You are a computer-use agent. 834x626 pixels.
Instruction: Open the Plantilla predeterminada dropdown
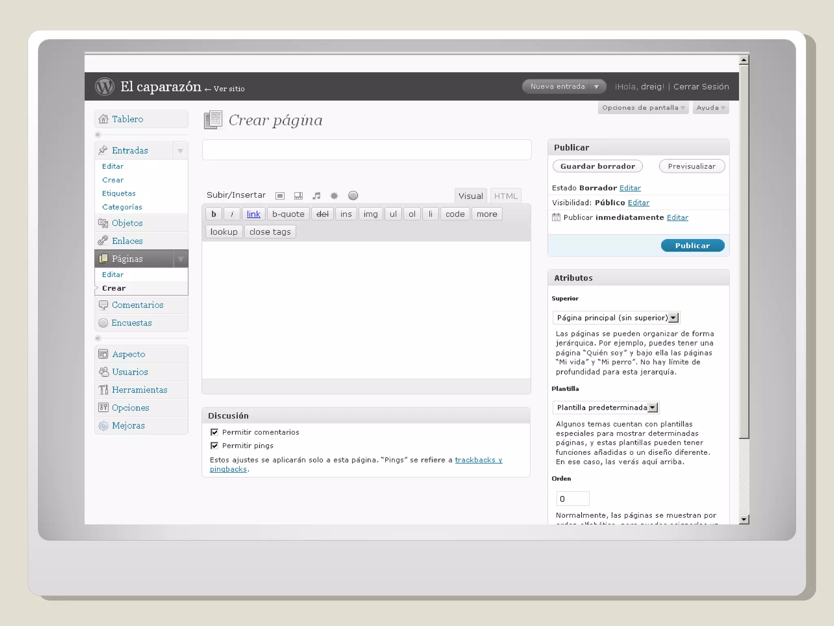(652, 408)
